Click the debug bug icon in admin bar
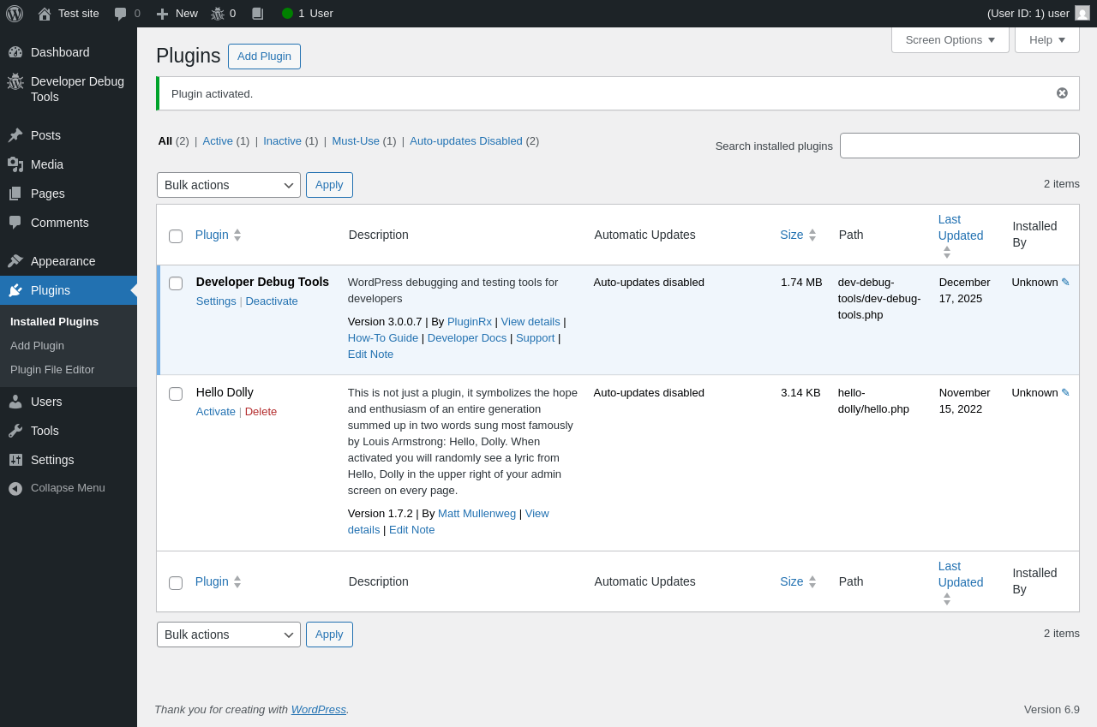This screenshot has width=1097, height=727. tap(218, 14)
